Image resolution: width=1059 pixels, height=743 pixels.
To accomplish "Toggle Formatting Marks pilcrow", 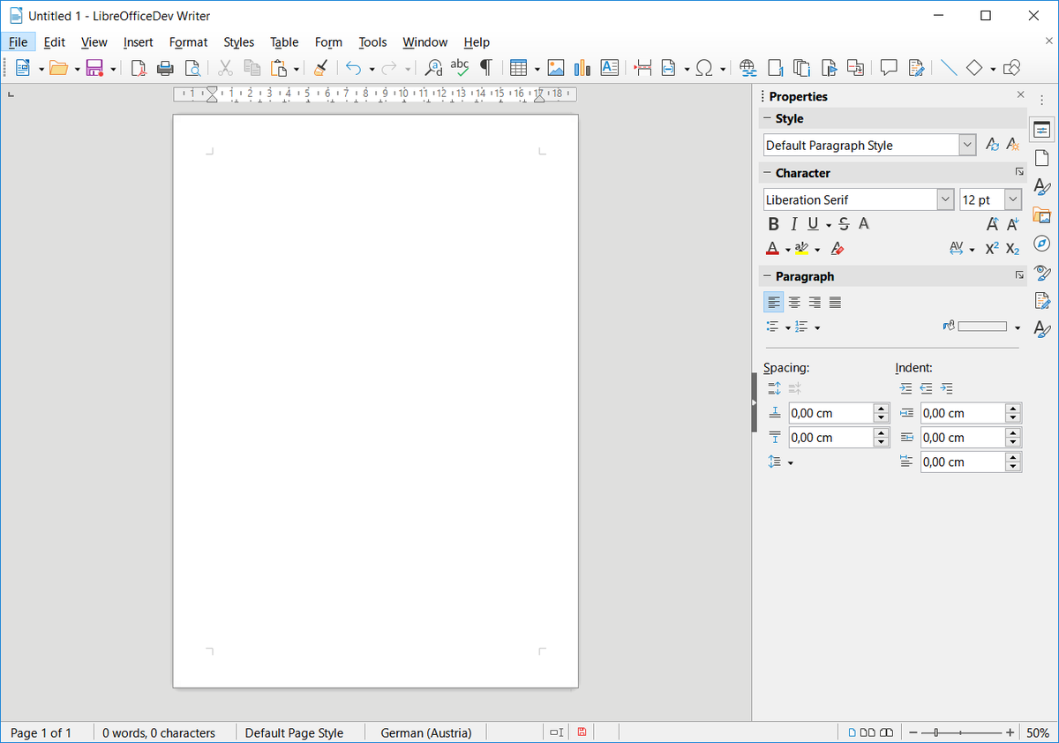I will coord(485,68).
